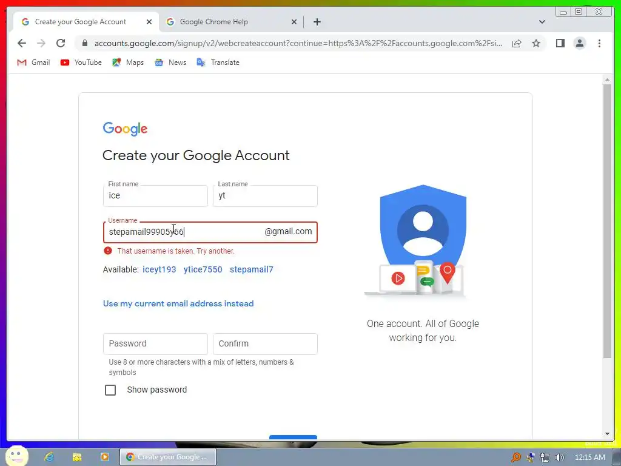Select the Create your Google Account tab
Screen dimensions: 621x466
click(x=86, y=22)
